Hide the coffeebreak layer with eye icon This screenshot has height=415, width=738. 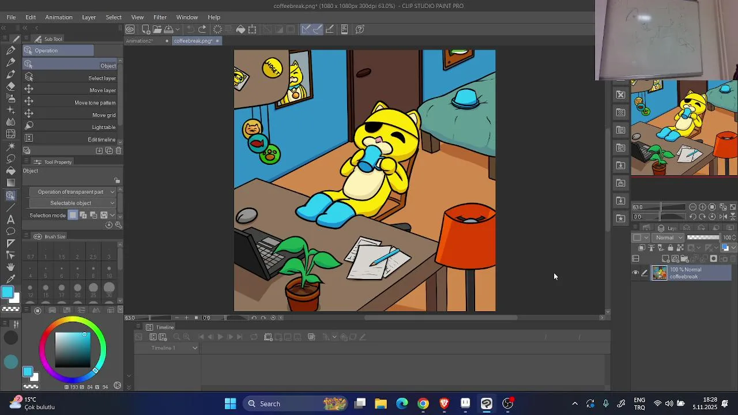[635, 273]
